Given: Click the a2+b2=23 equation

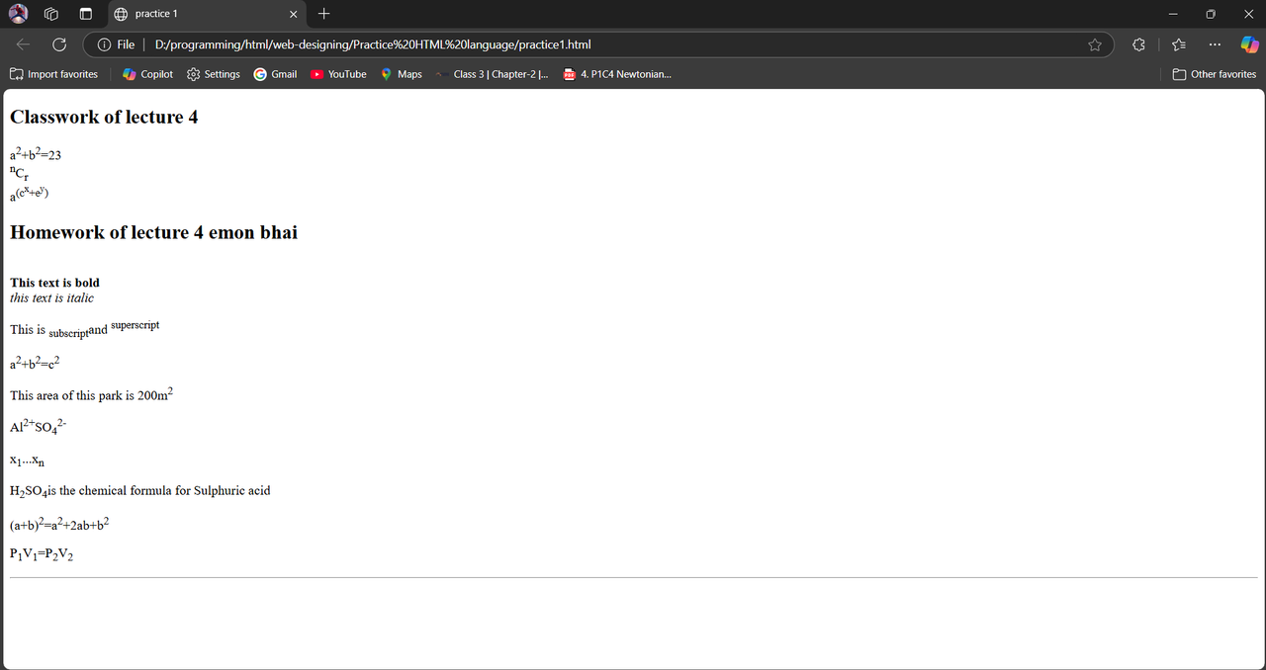Looking at the screenshot, I should pyautogui.click(x=36, y=154).
